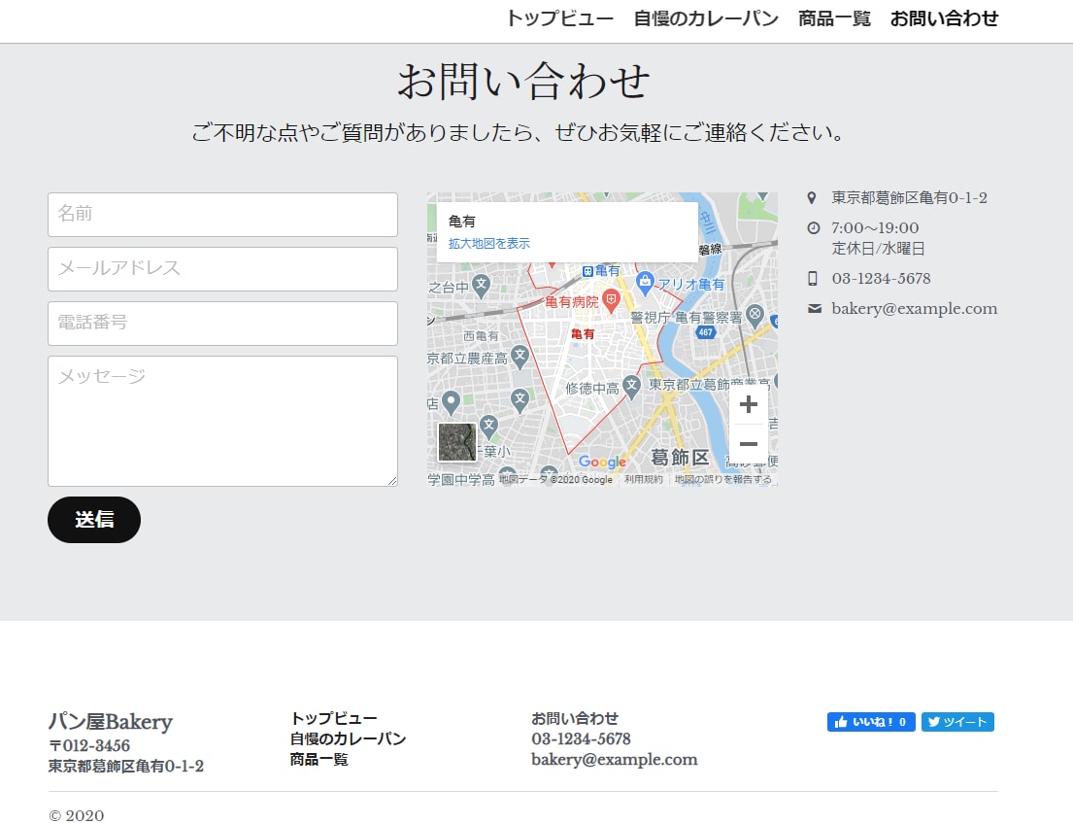1073x823 pixels.
Task: Select the 電話番号 text box
Action: 222,324
